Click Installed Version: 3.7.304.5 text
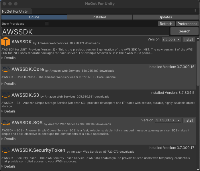Viewport: 200px width, 171px height. point(172,93)
